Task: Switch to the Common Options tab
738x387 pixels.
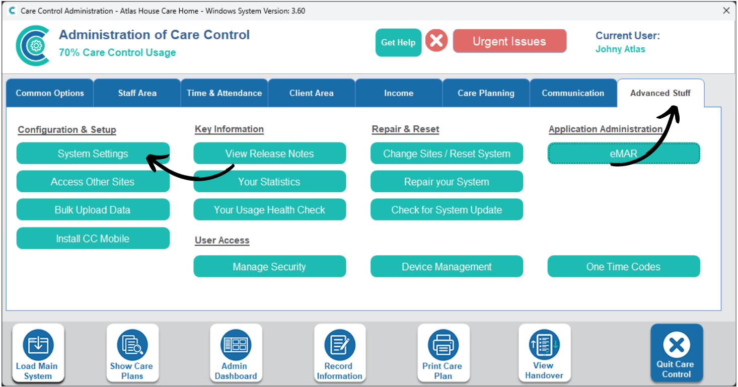Action: point(50,93)
